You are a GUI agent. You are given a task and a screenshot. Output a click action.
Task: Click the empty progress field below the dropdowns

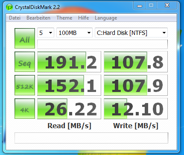(102, 44)
